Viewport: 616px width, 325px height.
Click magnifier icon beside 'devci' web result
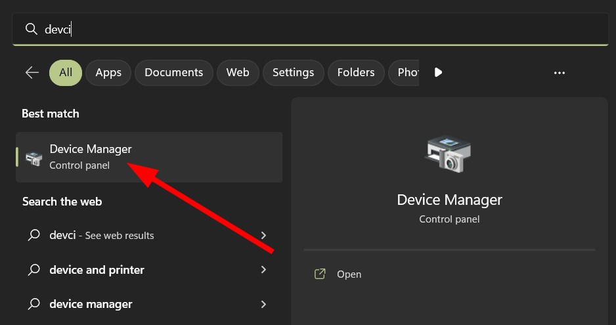34,235
